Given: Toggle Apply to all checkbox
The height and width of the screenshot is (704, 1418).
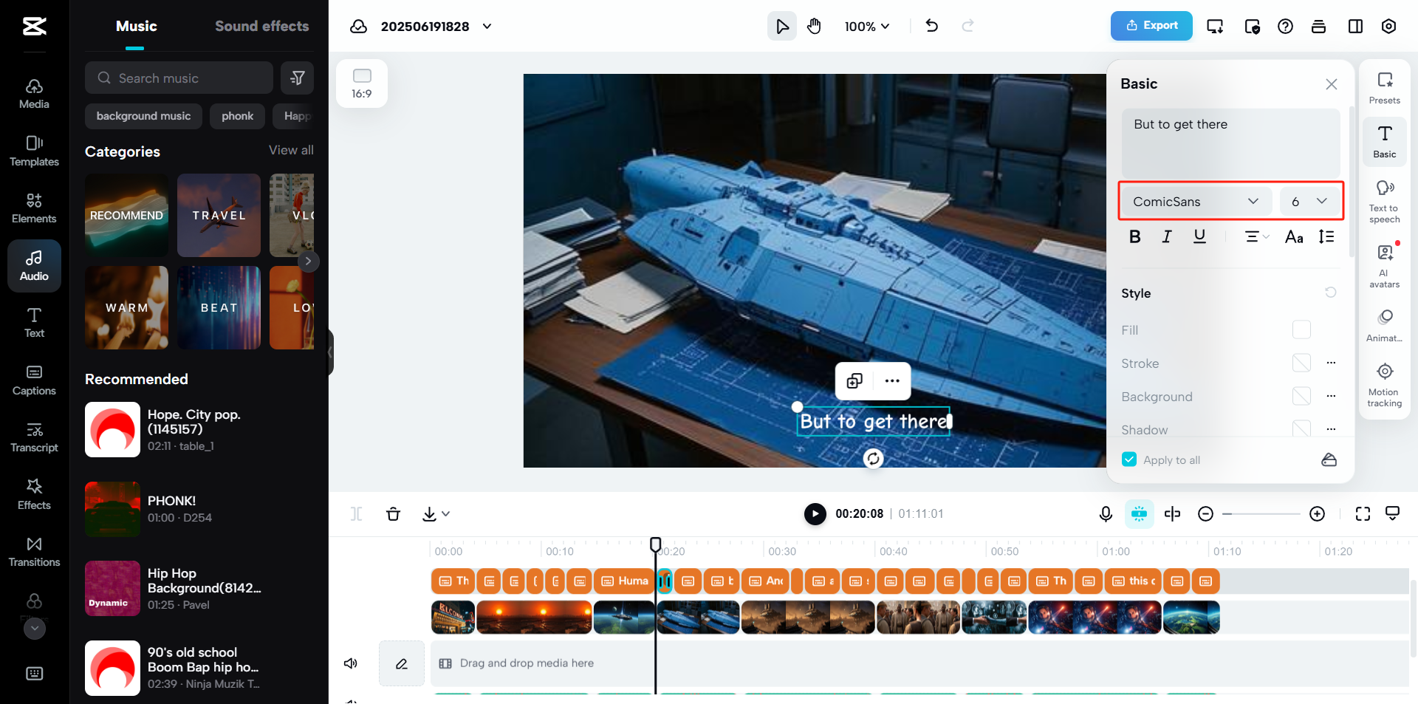Looking at the screenshot, I should 1129,459.
